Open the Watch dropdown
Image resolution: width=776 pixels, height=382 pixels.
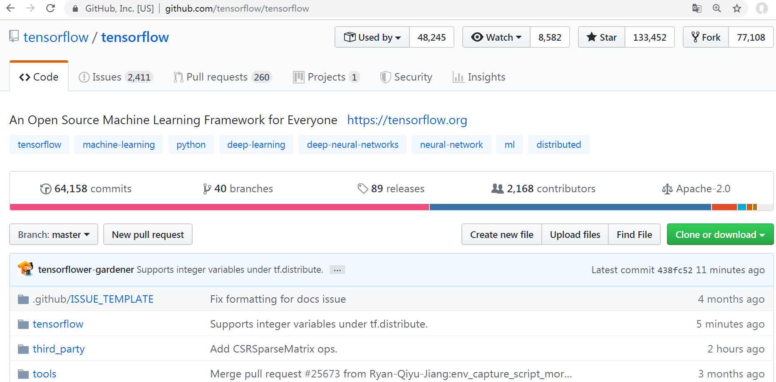click(x=496, y=37)
